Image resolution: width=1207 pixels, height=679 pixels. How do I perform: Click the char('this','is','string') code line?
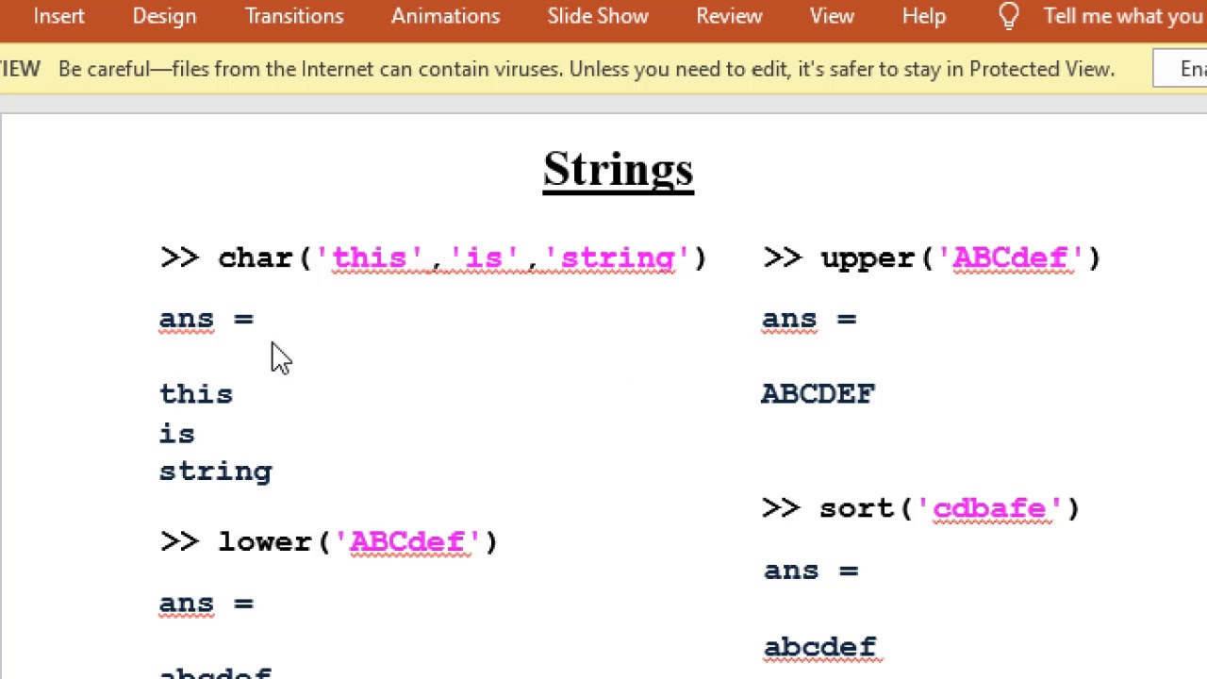pyautogui.click(x=434, y=257)
